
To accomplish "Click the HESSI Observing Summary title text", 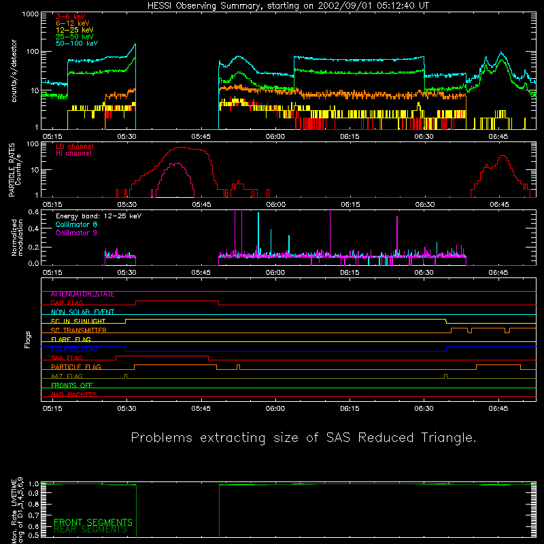I will tap(288, 6).
